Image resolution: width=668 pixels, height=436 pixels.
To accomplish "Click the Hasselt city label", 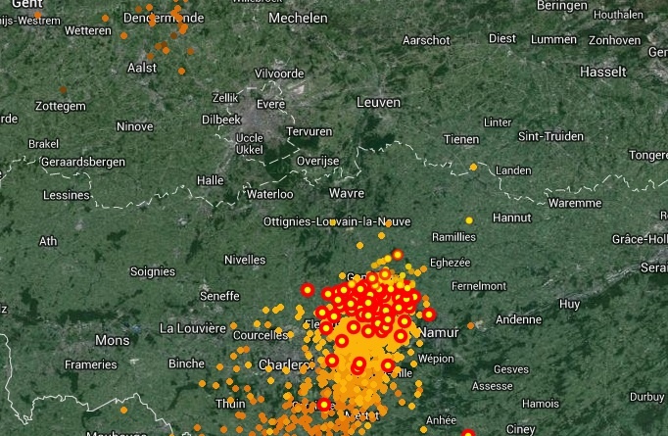I will point(602,72).
